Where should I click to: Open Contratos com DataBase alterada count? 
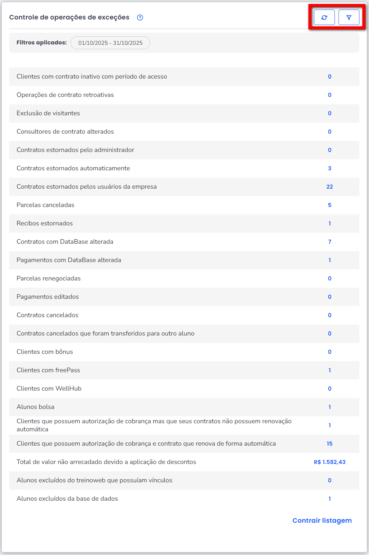tap(330, 242)
